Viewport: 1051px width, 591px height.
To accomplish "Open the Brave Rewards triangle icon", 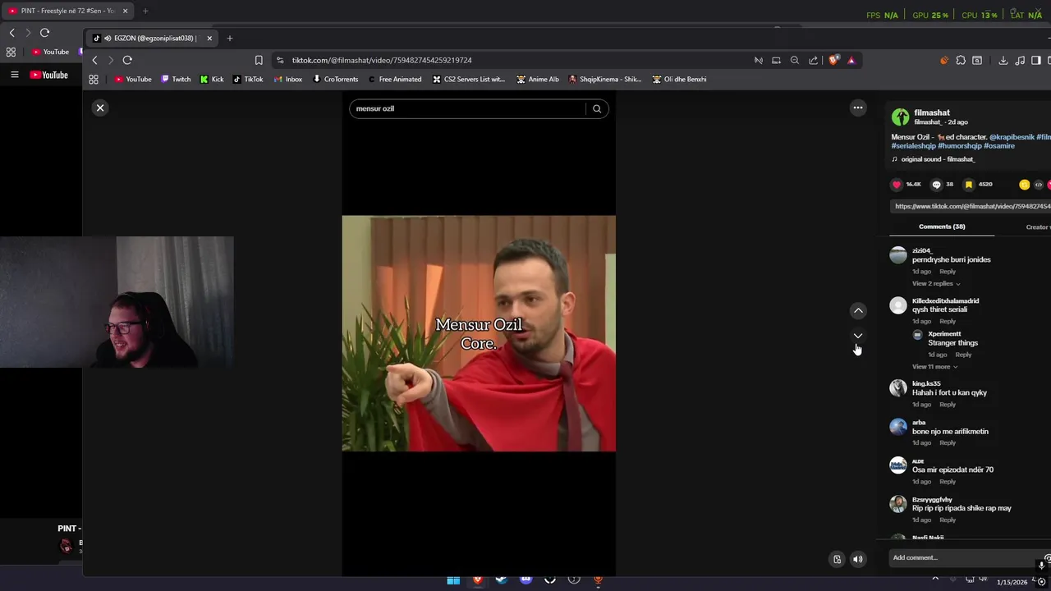I will pyautogui.click(x=851, y=60).
